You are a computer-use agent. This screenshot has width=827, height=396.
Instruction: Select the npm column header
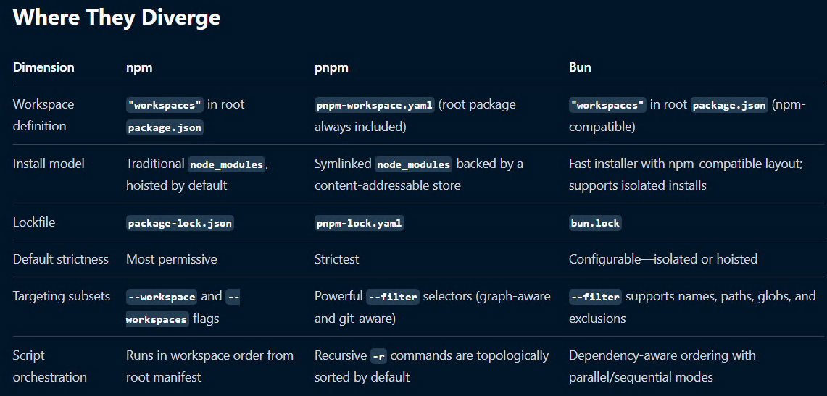pyautogui.click(x=139, y=68)
